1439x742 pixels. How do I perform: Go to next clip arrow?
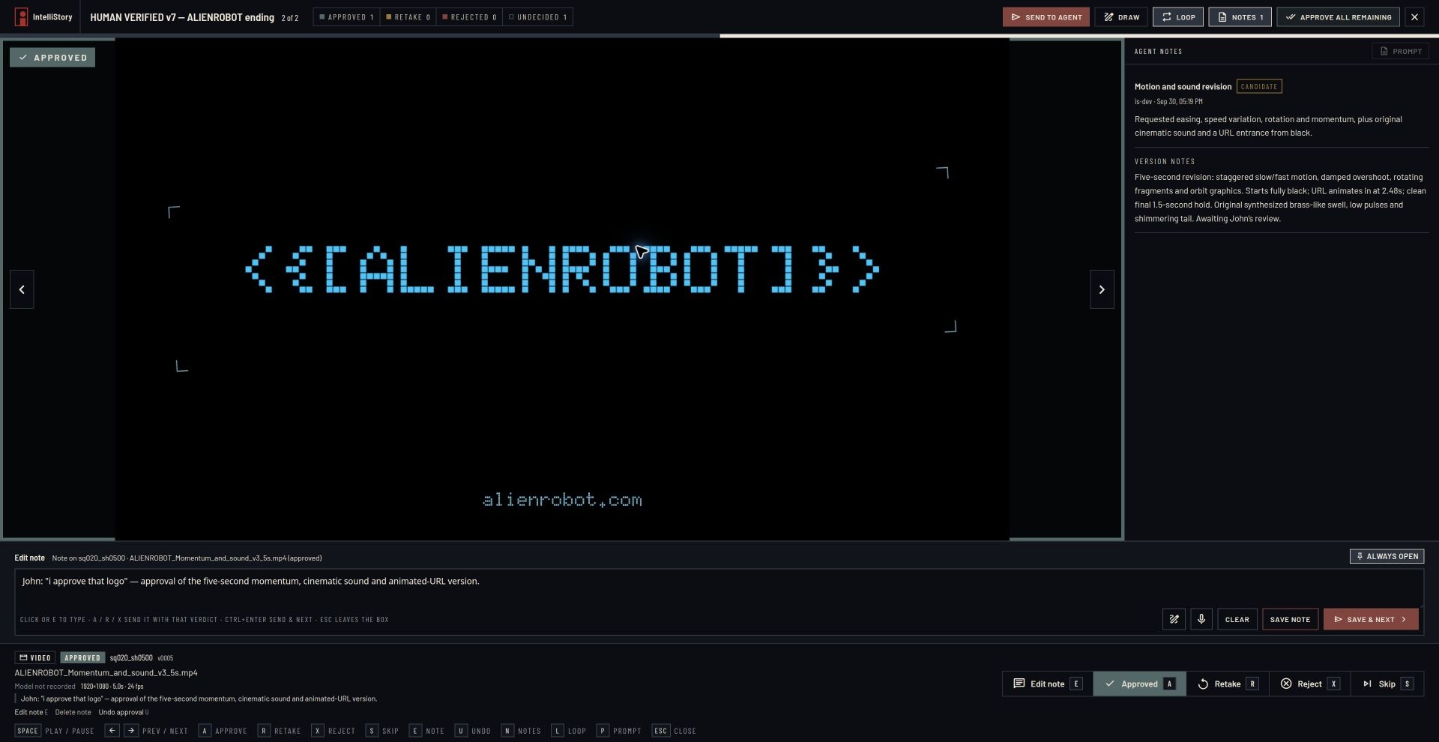tap(1102, 289)
